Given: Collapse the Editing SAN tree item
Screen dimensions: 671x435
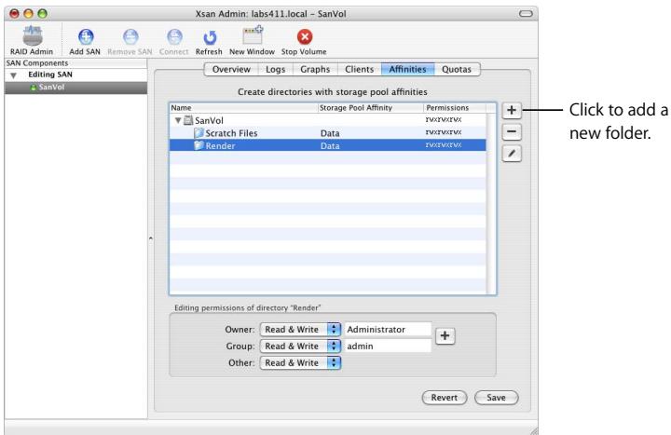Looking at the screenshot, I should coord(14,75).
